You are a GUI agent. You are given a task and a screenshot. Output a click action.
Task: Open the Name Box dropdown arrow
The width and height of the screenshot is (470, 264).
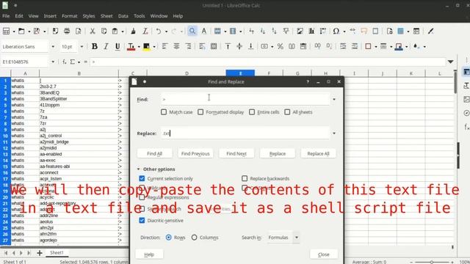(x=53, y=62)
